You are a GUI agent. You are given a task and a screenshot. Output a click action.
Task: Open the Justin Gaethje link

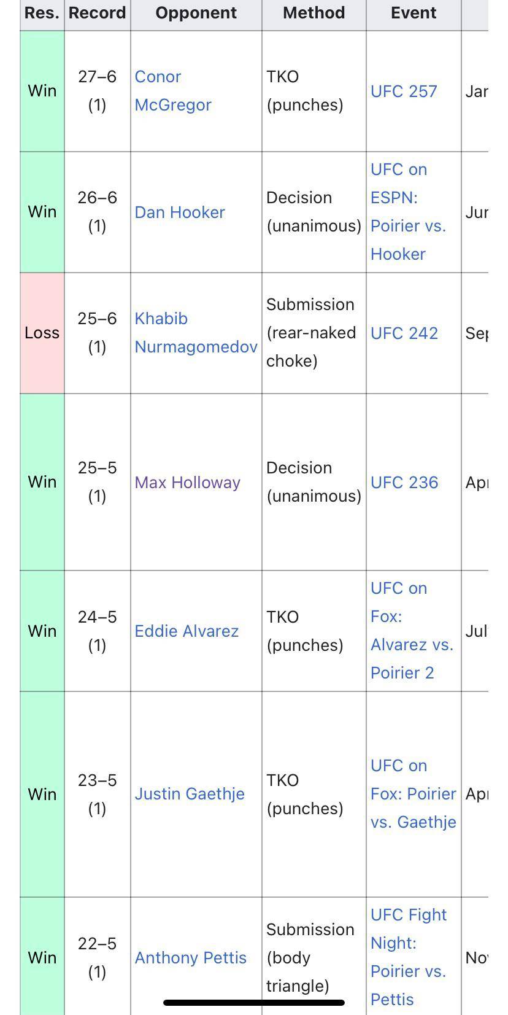point(190,794)
